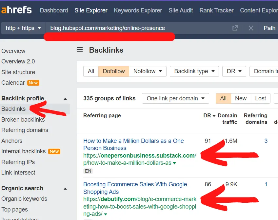The height and width of the screenshot is (220, 278).
Task: Click the EN language tag
Action: 88,171
